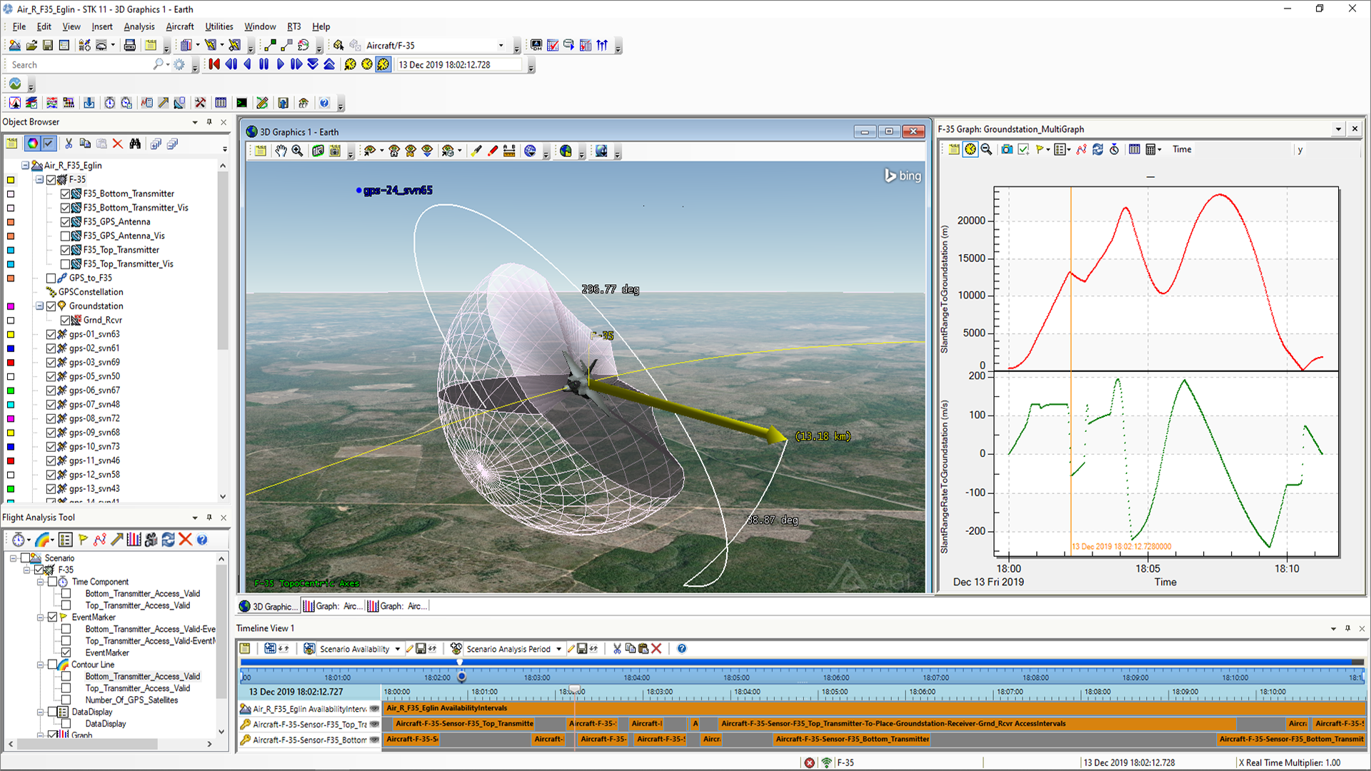
Task: Open the Aircraft/F-35 object dropdown
Action: pyautogui.click(x=501, y=45)
